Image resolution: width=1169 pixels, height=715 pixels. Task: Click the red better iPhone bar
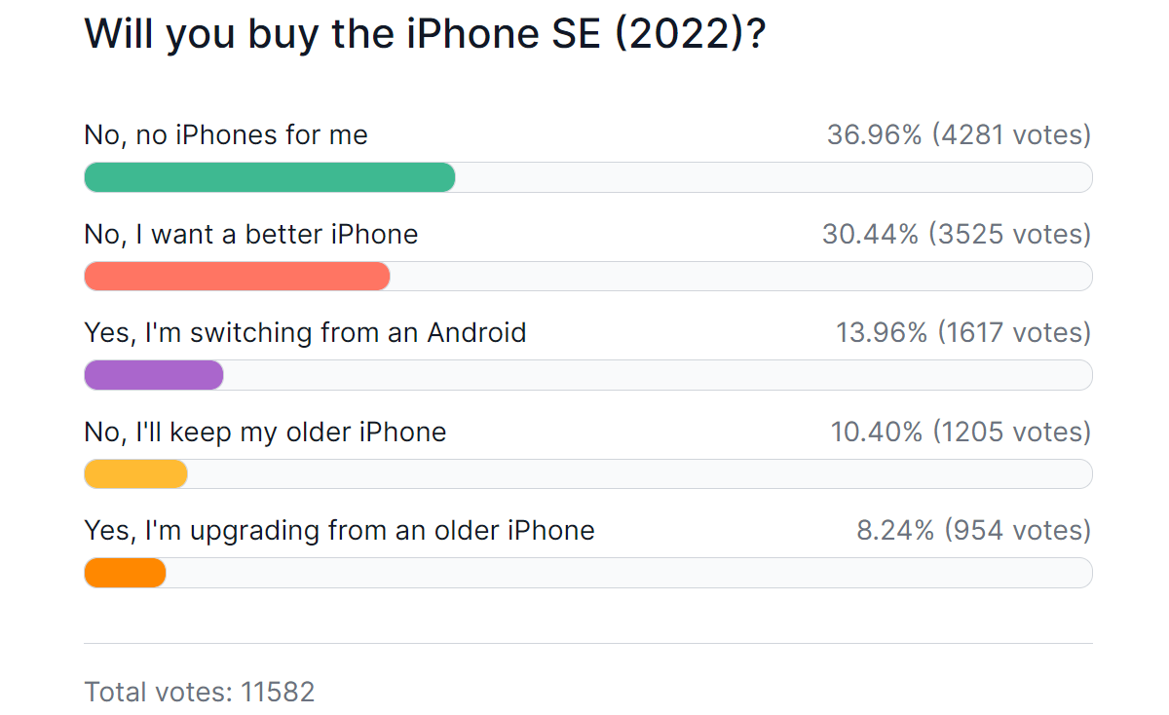click(x=238, y=277)
